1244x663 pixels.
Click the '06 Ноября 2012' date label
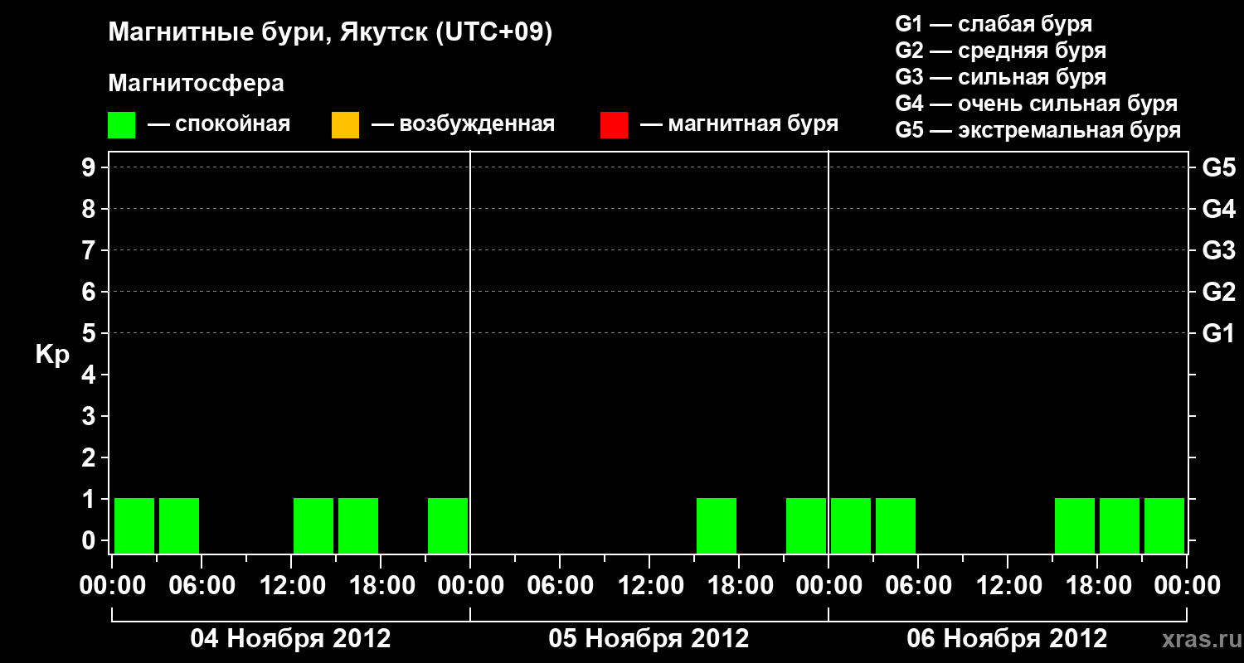[1007, 638]
